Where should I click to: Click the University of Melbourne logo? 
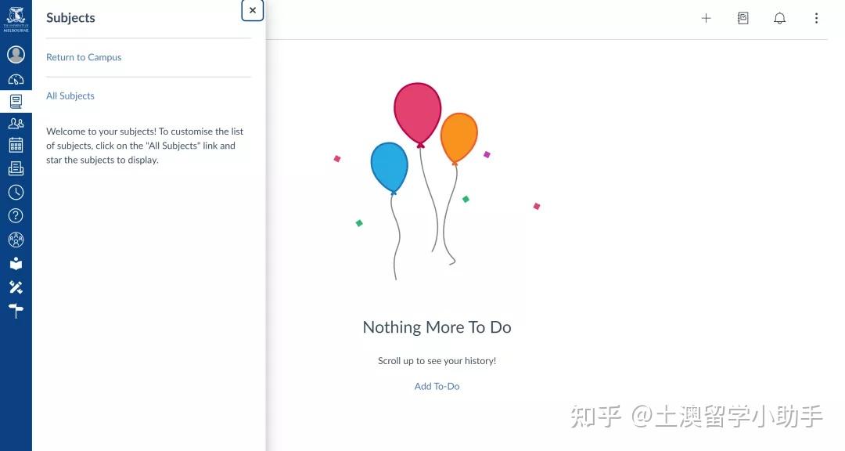click(x=16, y=17)
